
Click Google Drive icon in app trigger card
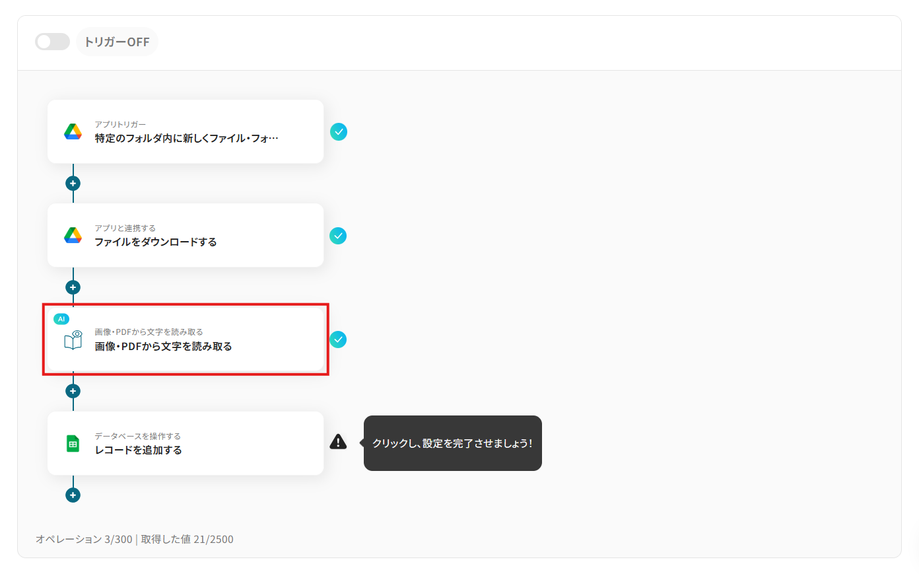click(x=73, y=131)
